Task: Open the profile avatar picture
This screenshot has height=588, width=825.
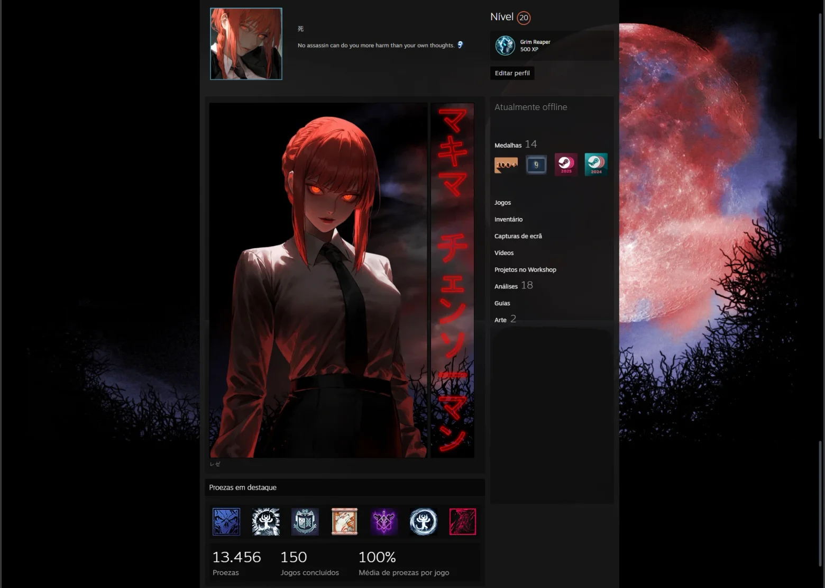Action: [x=246, y=44]
